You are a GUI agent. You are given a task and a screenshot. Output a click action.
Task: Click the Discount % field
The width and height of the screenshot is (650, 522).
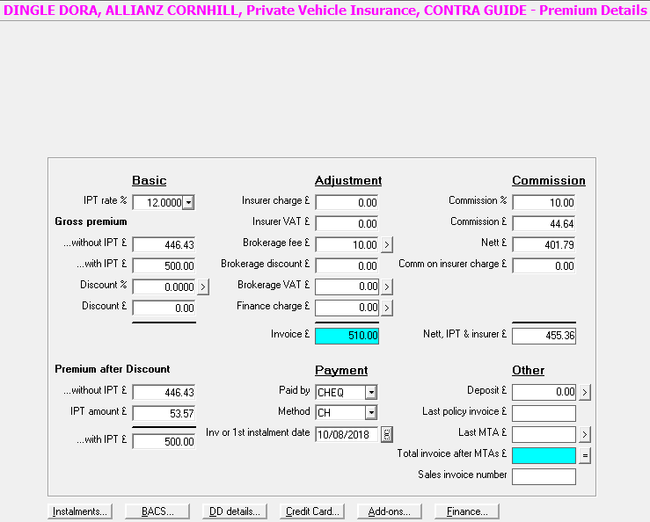tap(164, 286)
